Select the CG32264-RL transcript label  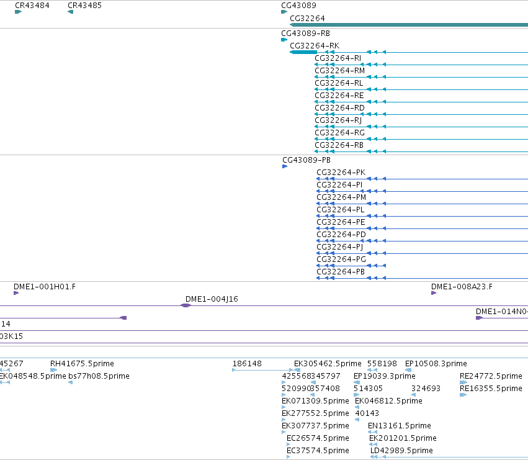pyautogui.click(x=339, y=83)
